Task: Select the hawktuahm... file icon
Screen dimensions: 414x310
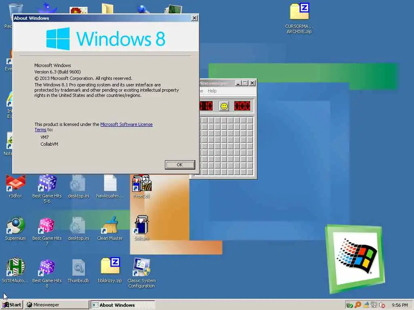Action: click(110, 186)
